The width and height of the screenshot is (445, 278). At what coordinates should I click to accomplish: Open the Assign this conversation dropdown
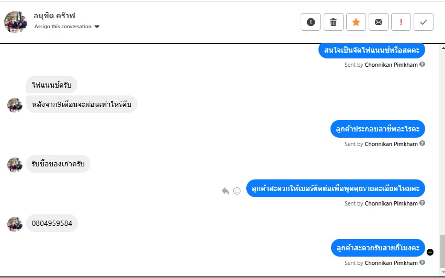click(x=63, y=27)
